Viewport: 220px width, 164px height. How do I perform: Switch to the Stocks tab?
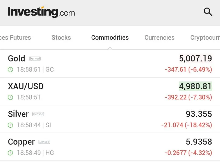61,37
